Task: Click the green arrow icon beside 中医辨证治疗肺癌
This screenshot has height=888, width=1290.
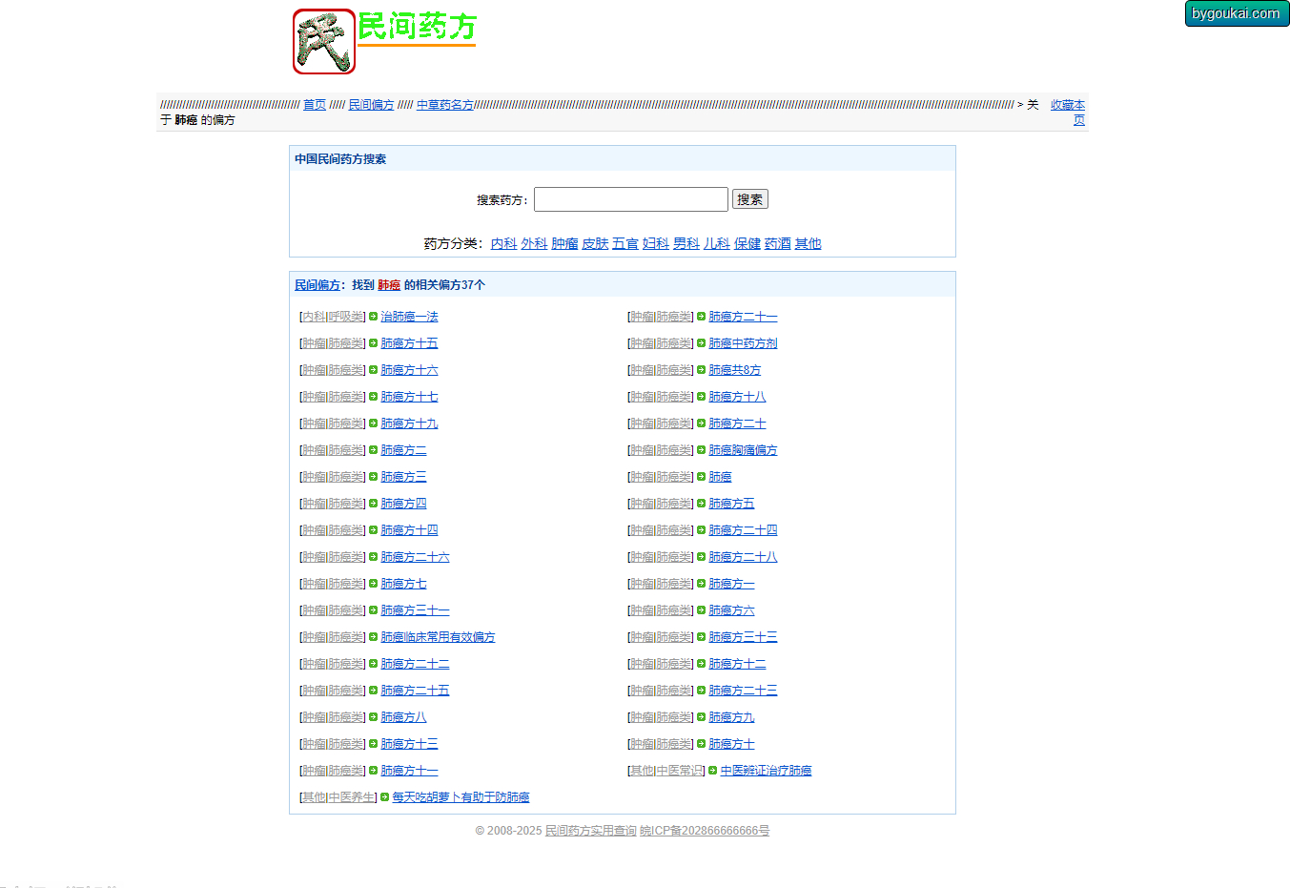Action: pyautogui.click(x=712, y=771)
